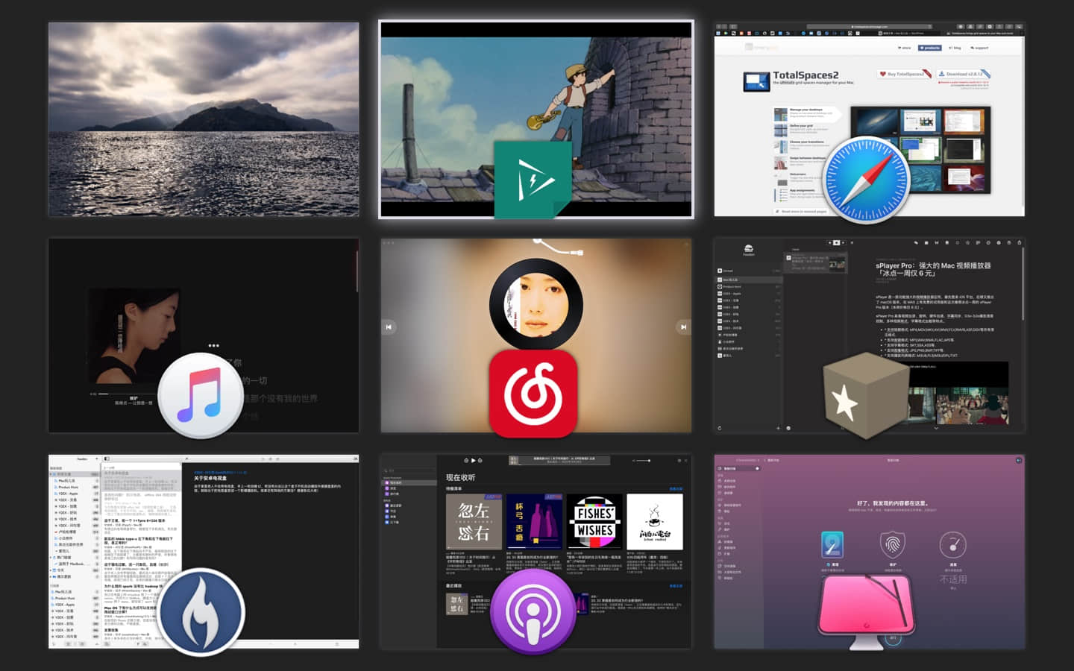Click the red NetEase Cloud Music icon

click(x=533, y=393)
